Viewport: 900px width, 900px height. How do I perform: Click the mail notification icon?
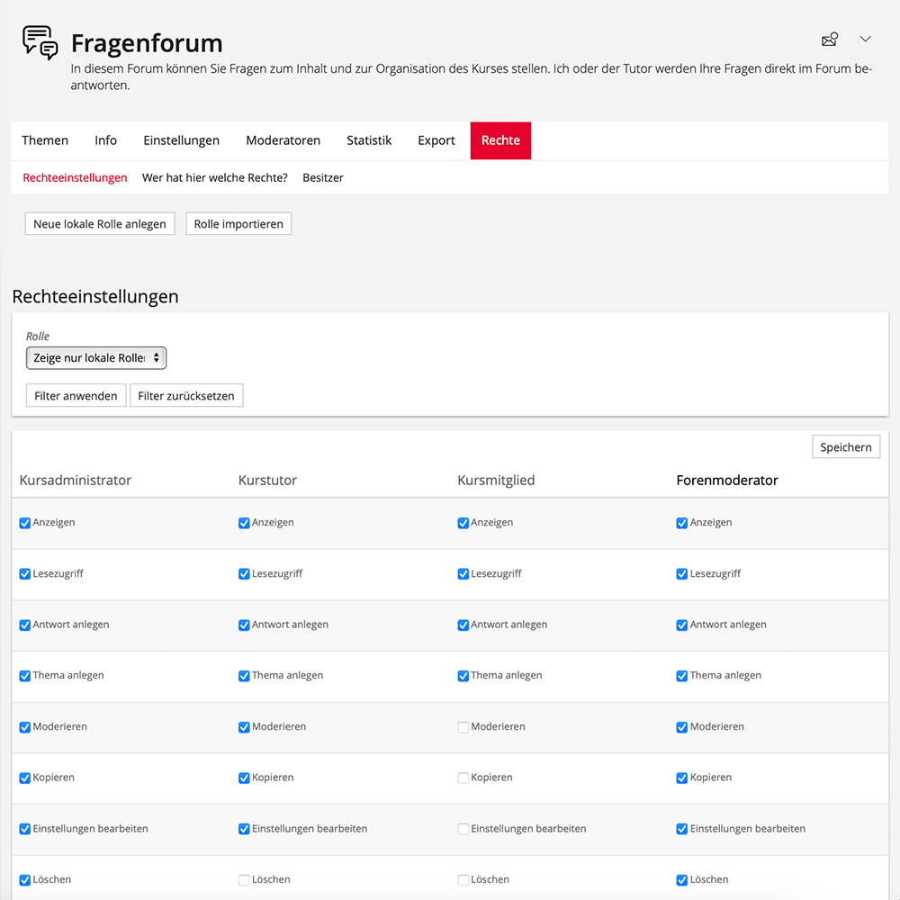[830, 40]
